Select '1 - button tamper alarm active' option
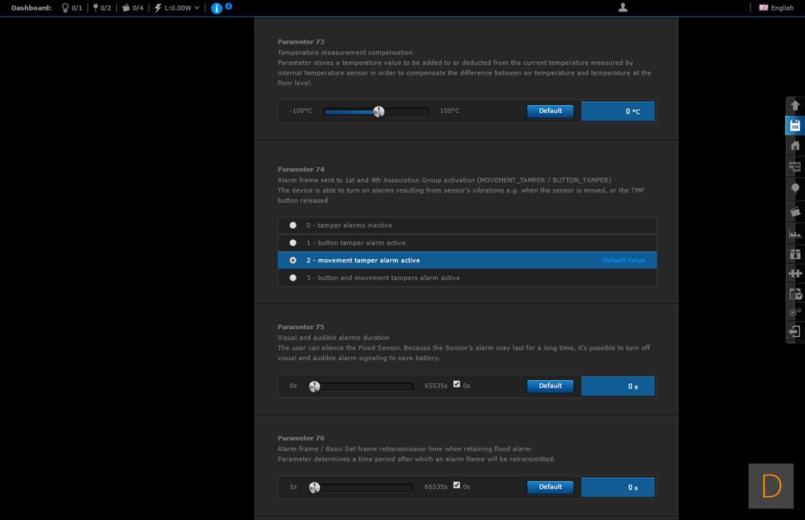805x520 pixels. click(293, 243)
